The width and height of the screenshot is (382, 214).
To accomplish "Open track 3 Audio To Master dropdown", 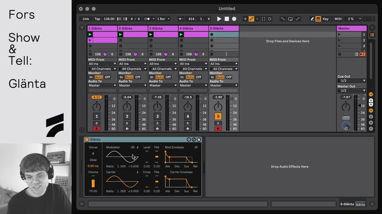I will [163, 86].
